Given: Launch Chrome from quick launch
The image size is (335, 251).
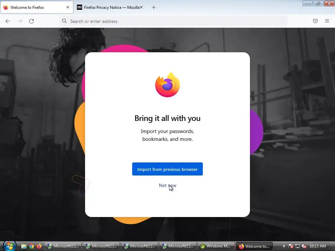Looking at the screenshot, I should click(31, 246).
